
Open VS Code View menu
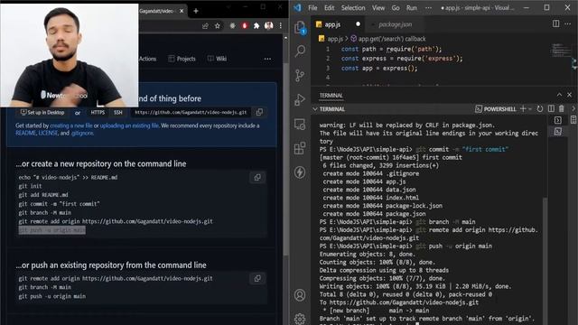[x=378, y=8]
